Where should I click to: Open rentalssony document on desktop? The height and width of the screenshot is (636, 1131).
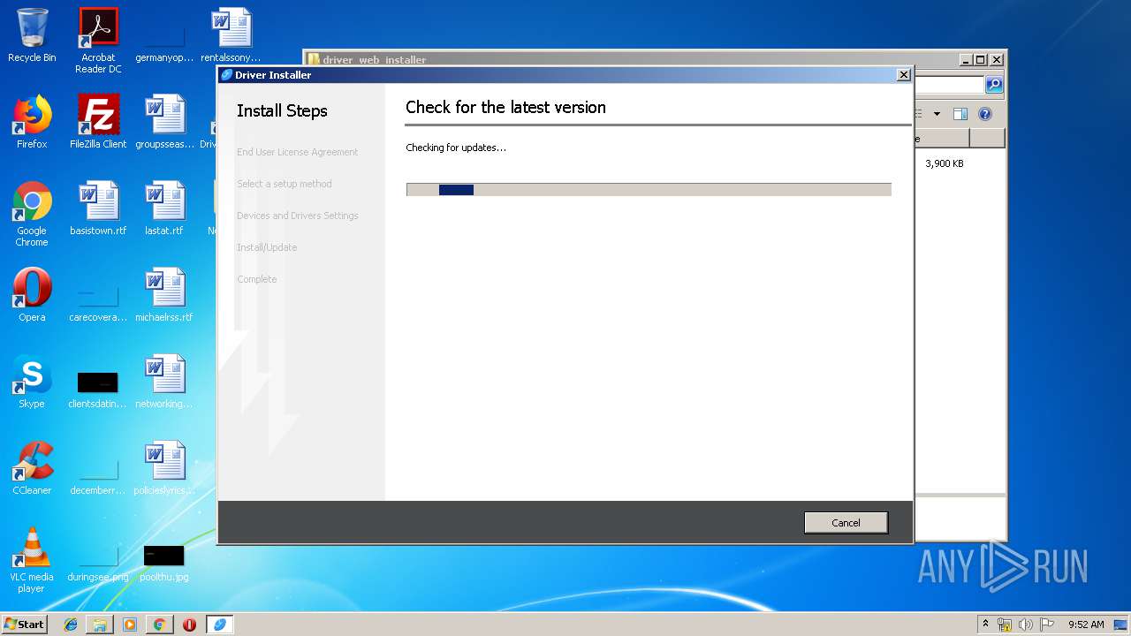pyautogui.click(x=231, y=36)
